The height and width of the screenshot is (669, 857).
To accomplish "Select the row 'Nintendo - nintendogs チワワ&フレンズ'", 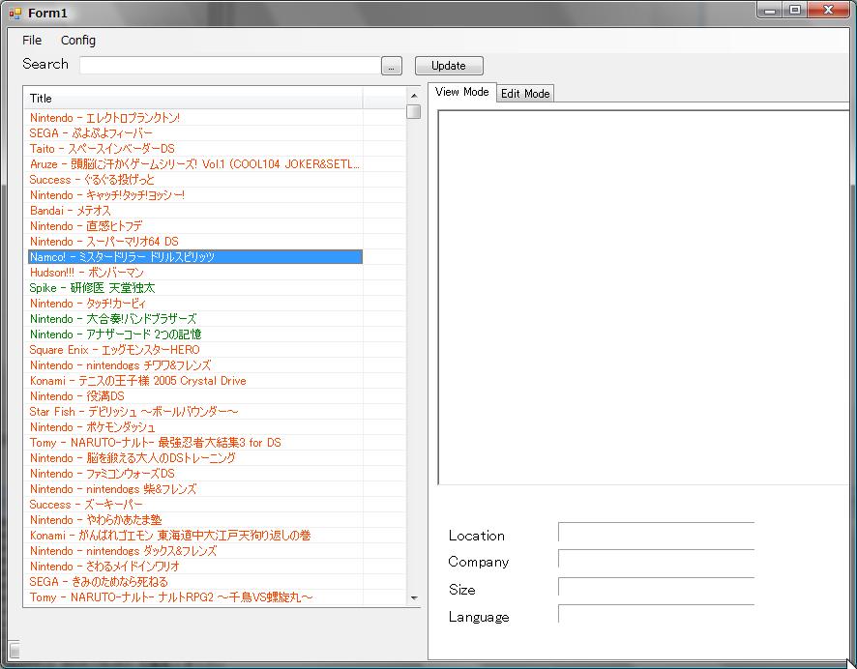I will pyautogui.click(x=195, y=365).
